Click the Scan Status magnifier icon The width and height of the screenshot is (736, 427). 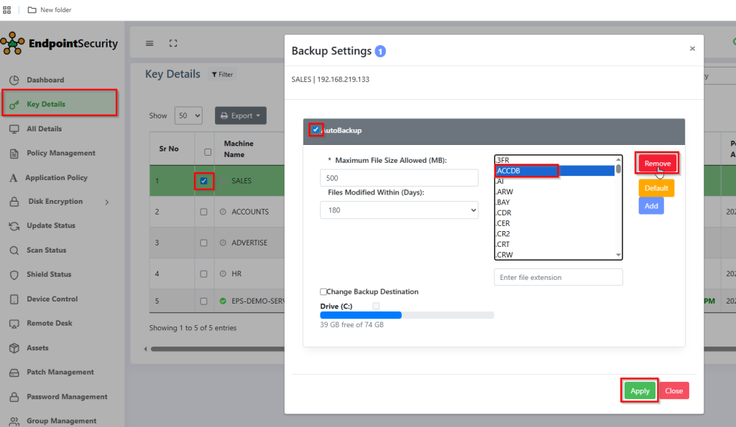13,250
